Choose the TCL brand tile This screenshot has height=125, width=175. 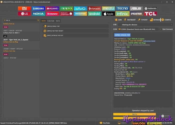[151, 14]
